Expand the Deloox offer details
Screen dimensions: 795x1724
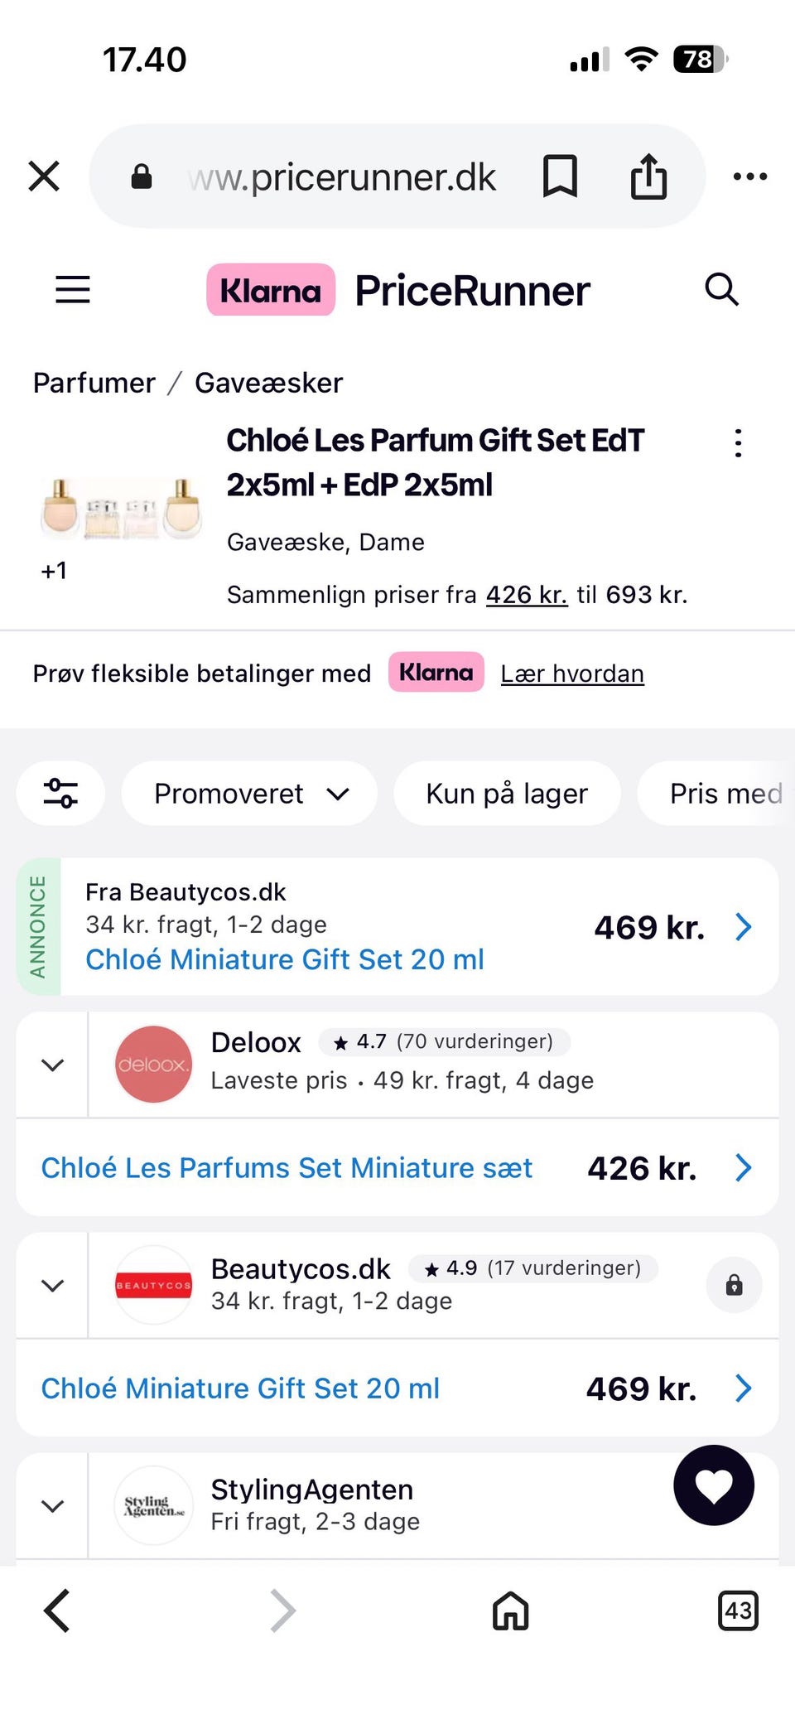pos(52,1065)
